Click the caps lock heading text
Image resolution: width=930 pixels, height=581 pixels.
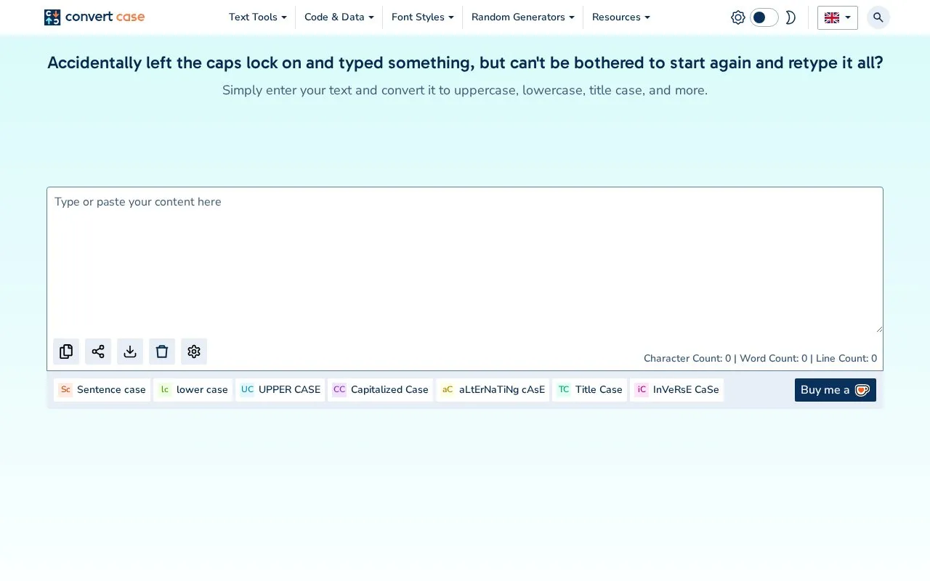(x=465, y=62)
